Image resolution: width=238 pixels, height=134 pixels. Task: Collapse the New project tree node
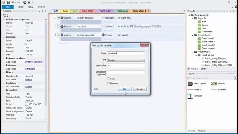coord(189,15)
